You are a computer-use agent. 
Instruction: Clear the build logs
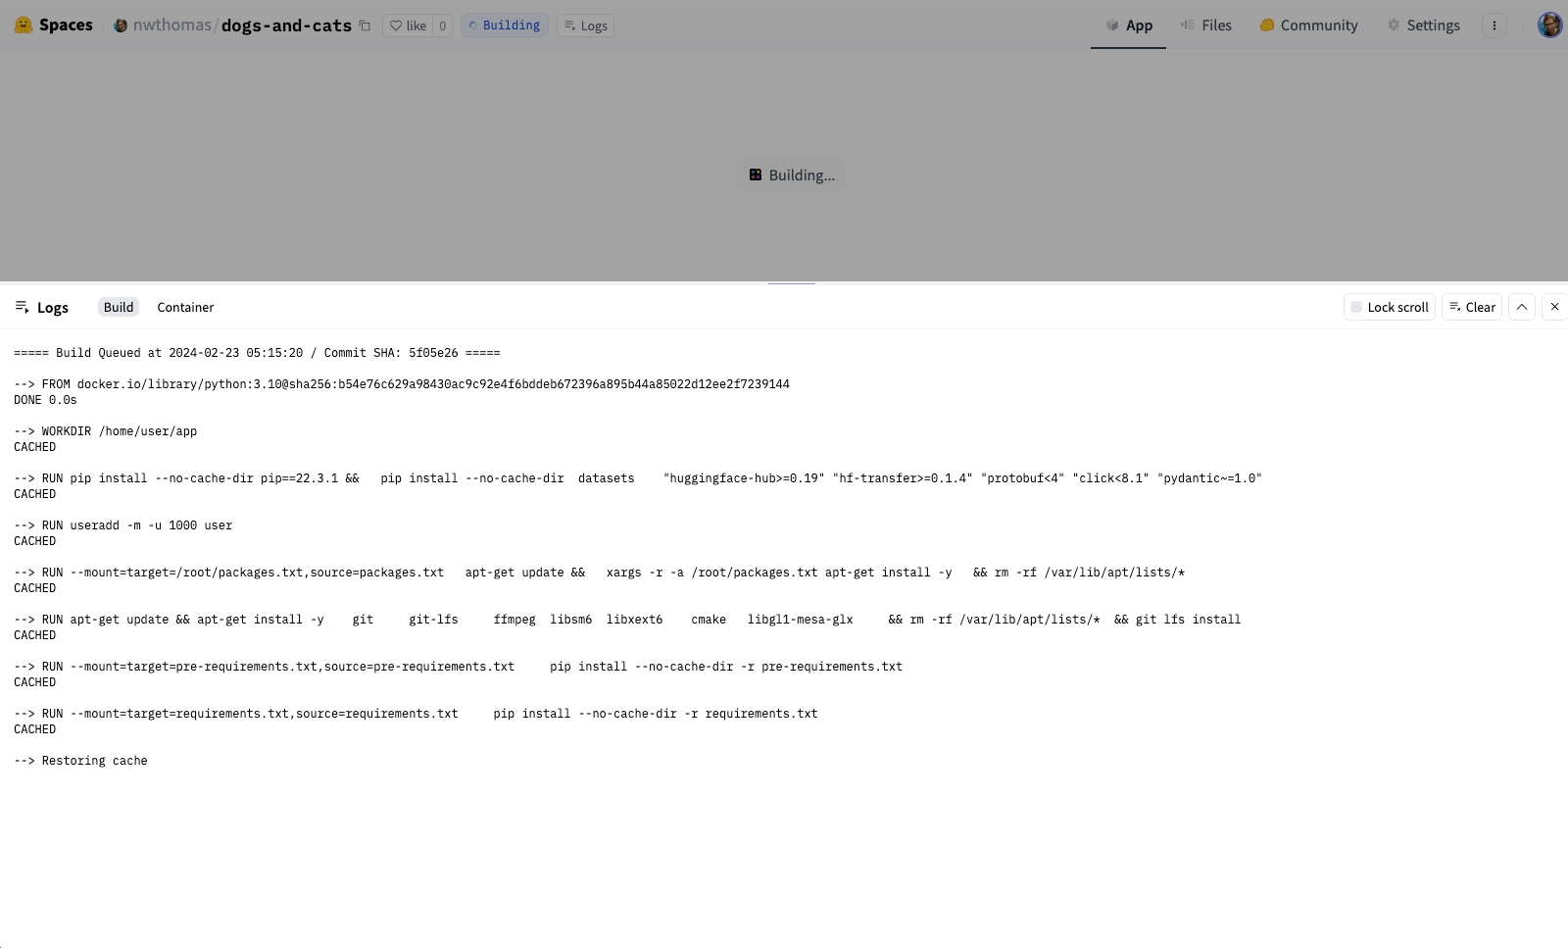(x=1471, y=307)
